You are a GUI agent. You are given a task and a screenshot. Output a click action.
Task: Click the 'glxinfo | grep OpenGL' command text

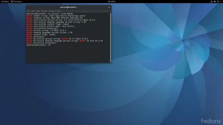pyautogui.click(x=62, y=14)
